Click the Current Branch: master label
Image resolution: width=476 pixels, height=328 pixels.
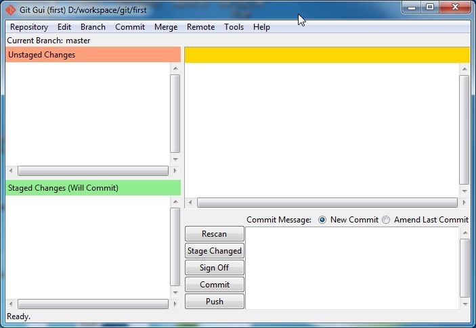point(49,41)
